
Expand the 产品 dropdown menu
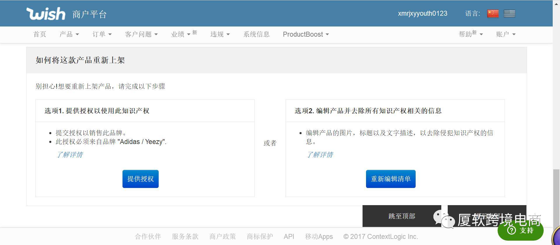(x=69, y=34)
